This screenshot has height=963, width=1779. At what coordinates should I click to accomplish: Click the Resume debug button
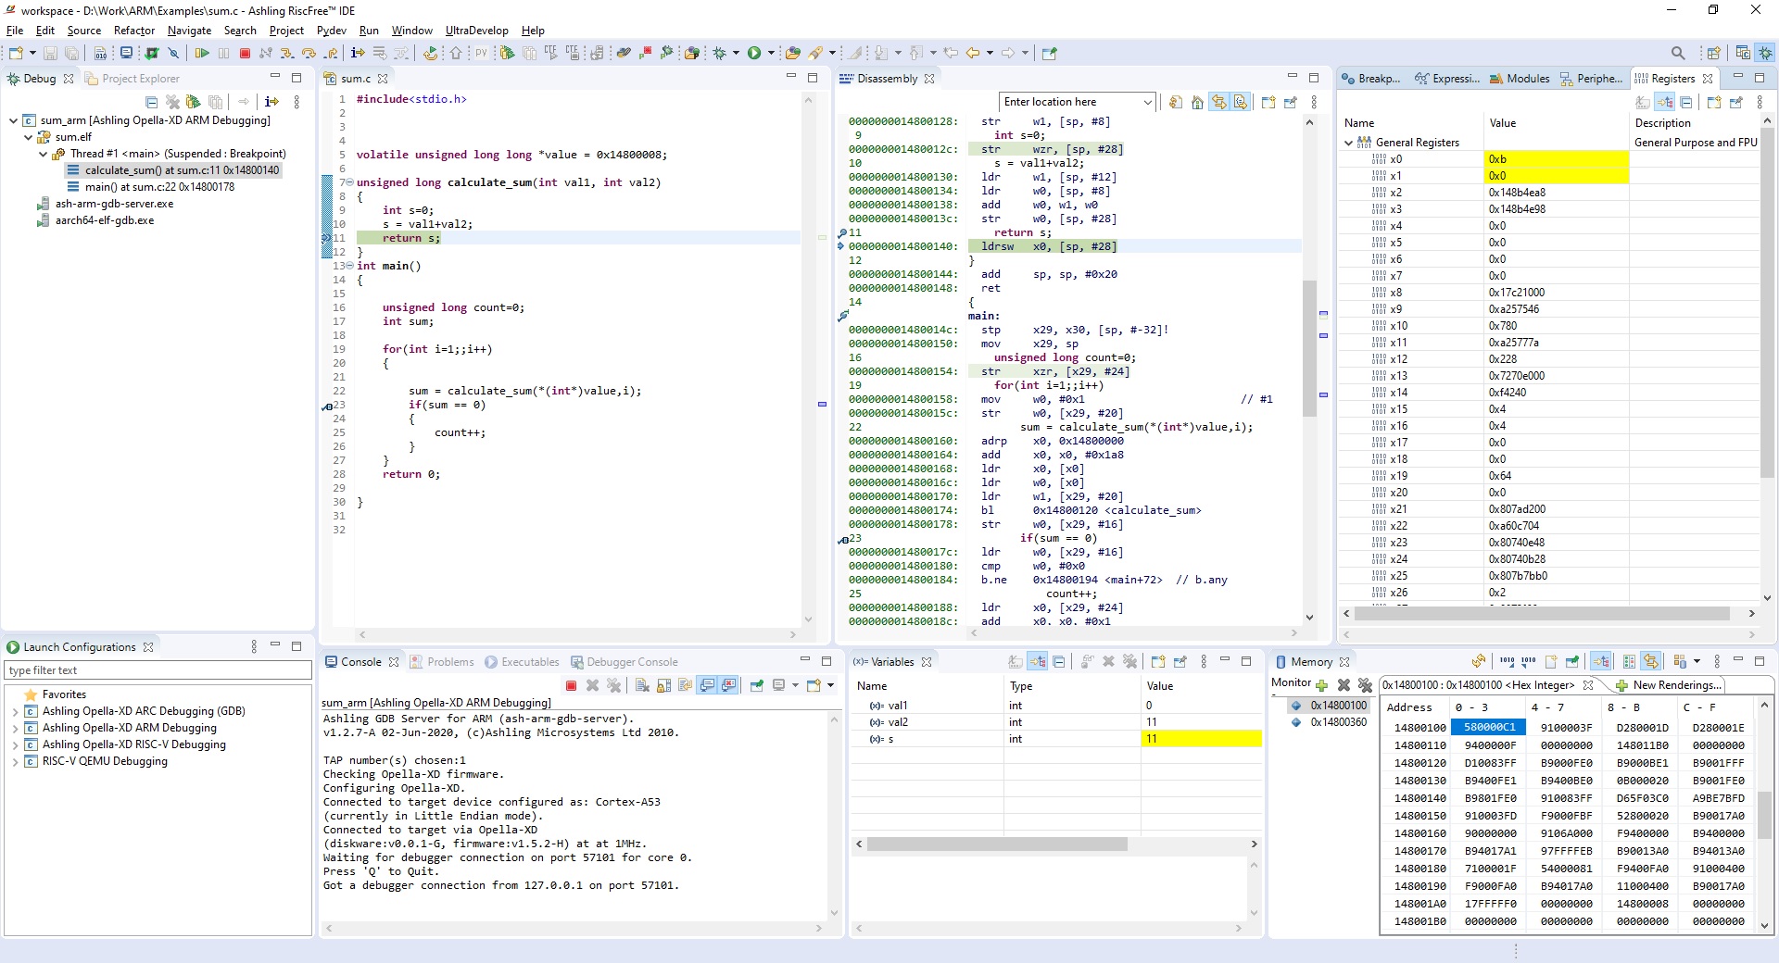202,54
